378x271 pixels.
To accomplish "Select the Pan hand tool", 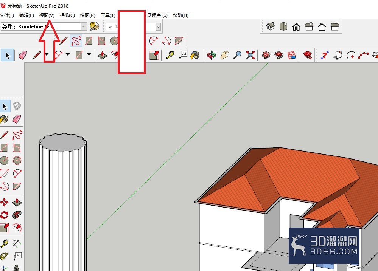I will [x=224, y=55].
